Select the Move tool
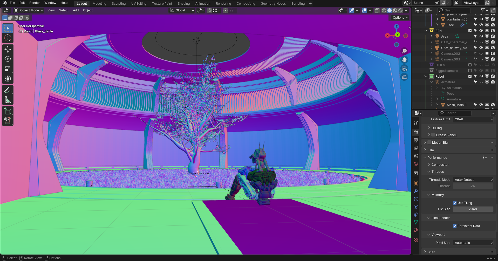 coord(8,49)
